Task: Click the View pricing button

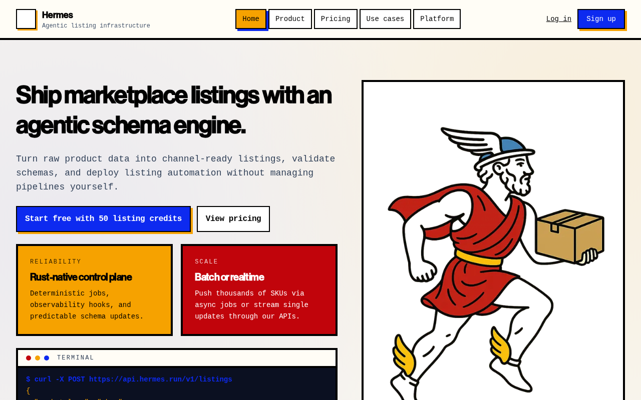Action: coord(233,219)
